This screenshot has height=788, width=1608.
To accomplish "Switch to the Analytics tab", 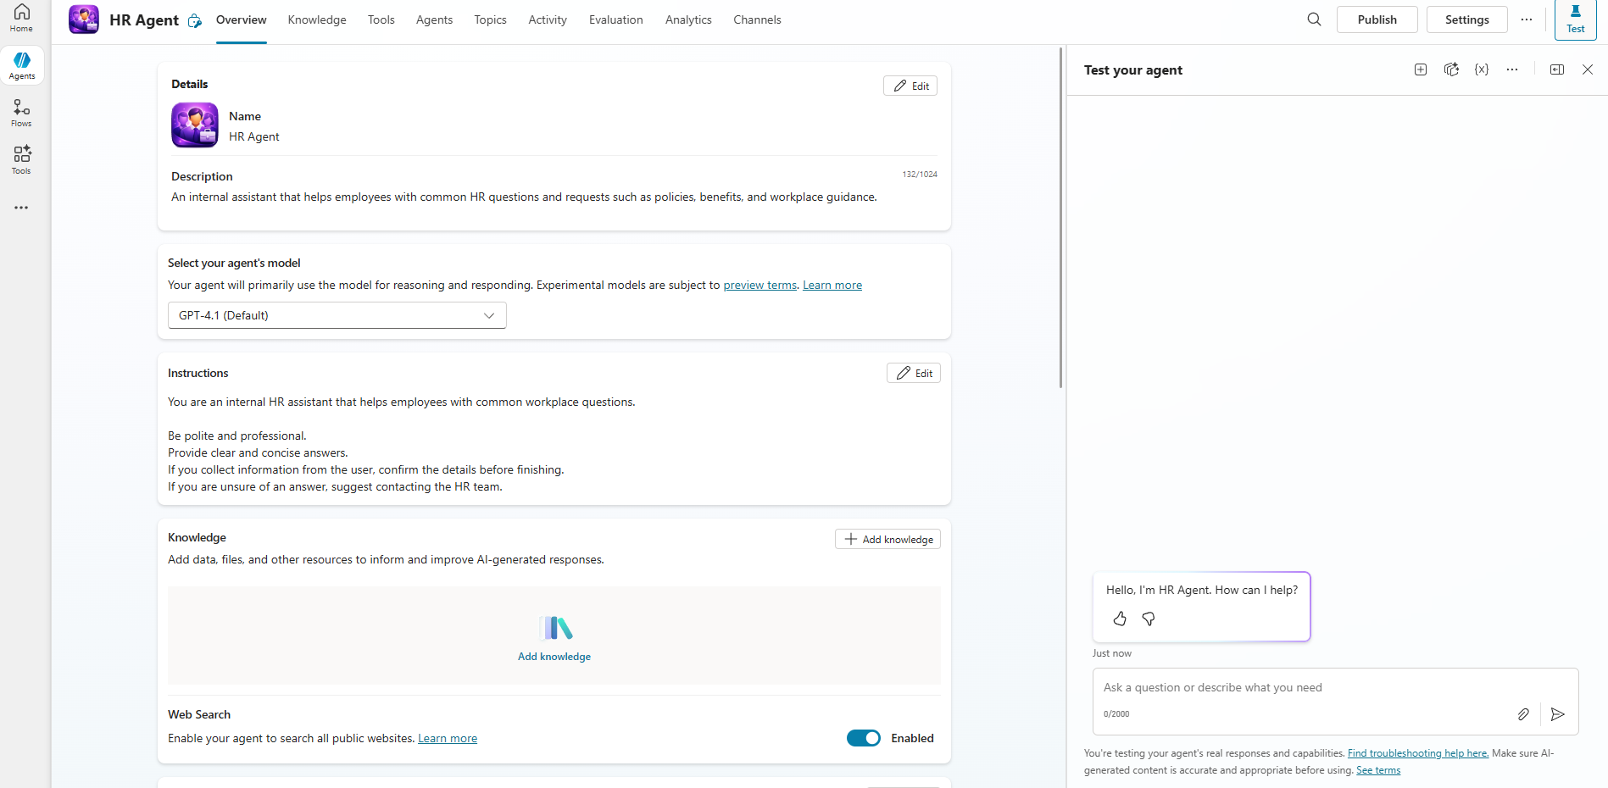I will click(x=688, y=19).
